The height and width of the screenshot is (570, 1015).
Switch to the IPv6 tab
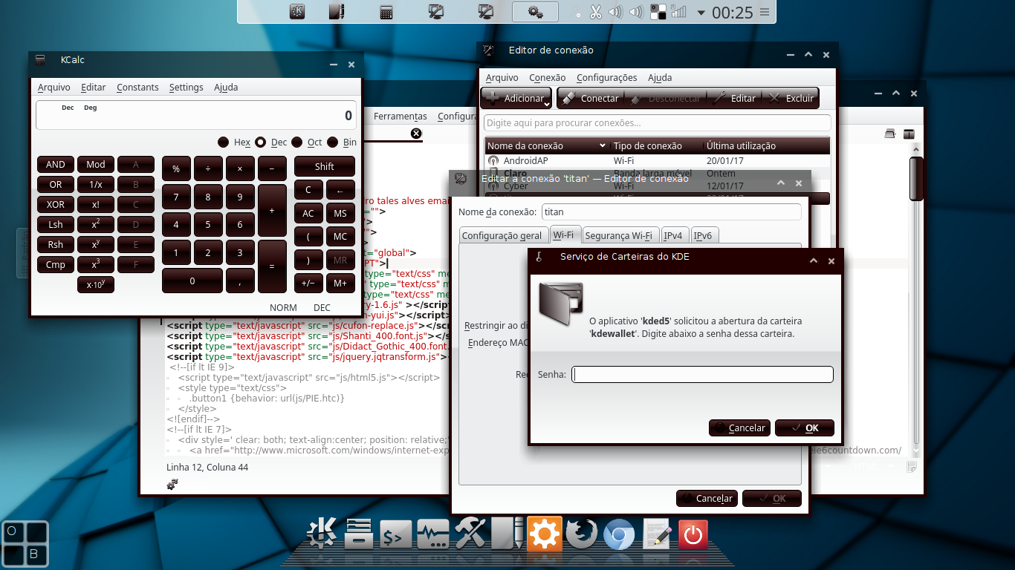tap(703, 235)
